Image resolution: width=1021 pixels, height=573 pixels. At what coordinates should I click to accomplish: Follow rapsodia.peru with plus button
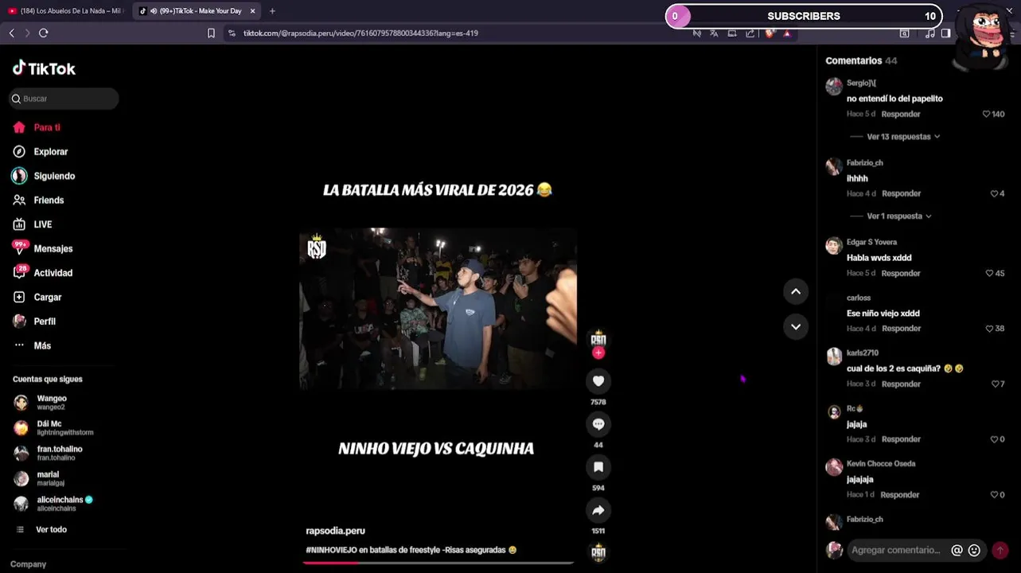tap(598, 353)
